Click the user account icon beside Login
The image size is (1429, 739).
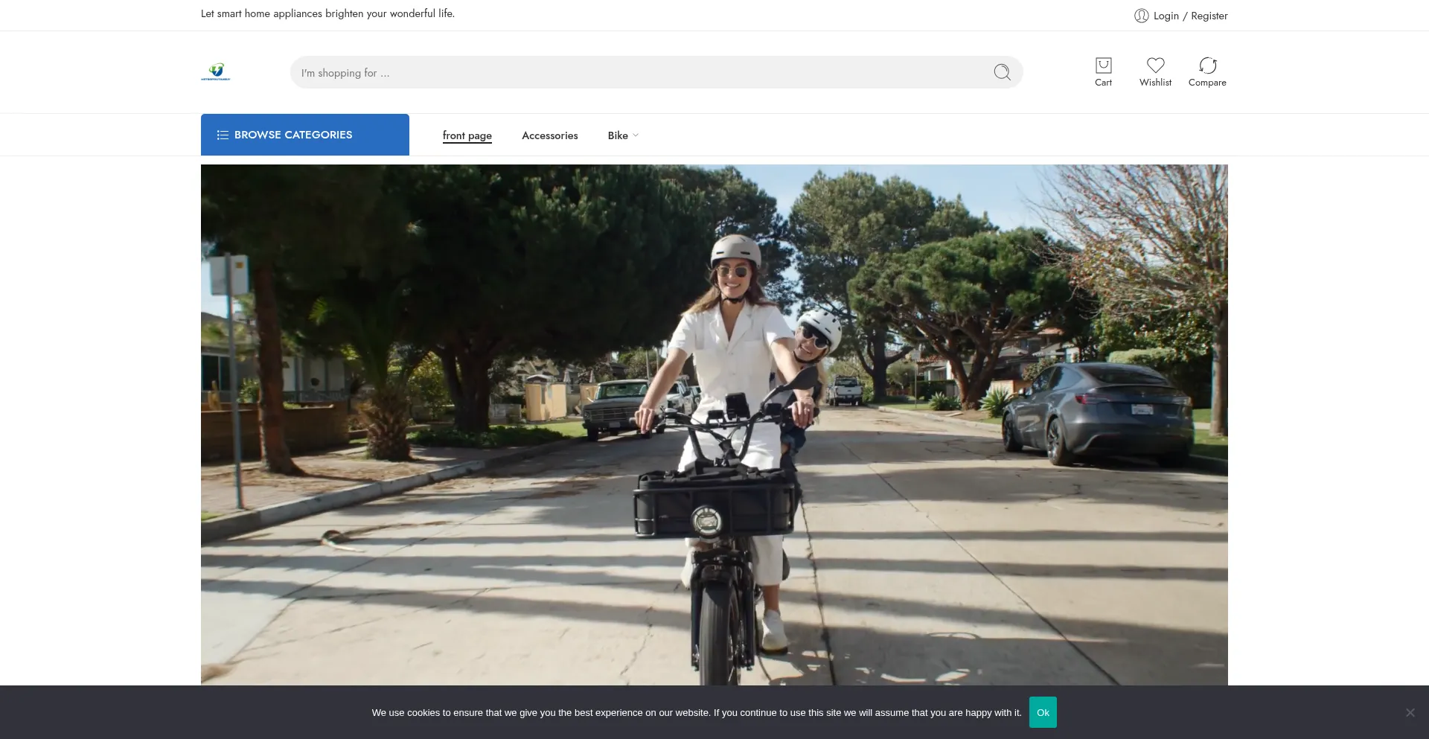pyautogui.click(x=1141, y=16)
